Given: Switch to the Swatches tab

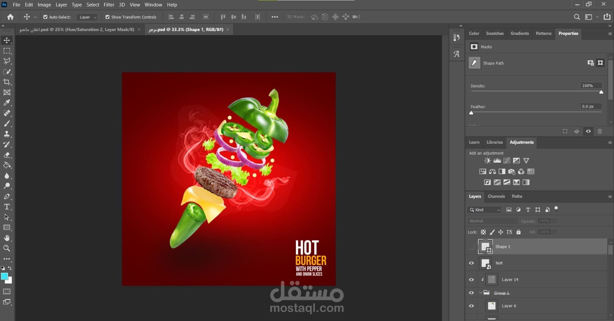Looking at the screenshot, I should [x=495, y=33].
